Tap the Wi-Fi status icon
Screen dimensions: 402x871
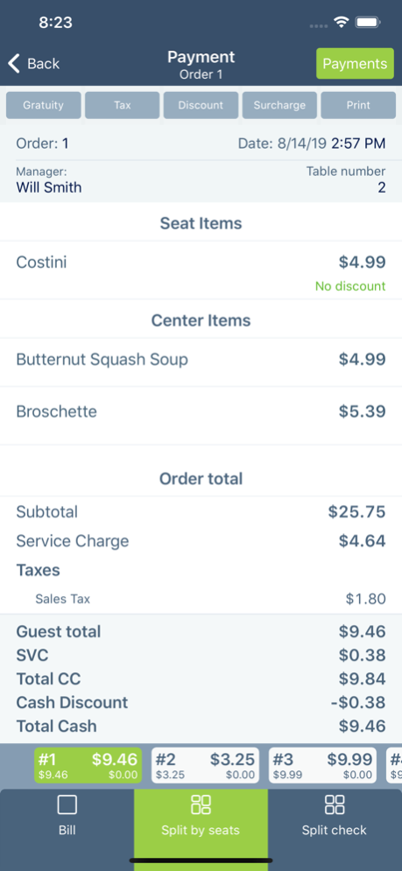[x=341, y=22]
